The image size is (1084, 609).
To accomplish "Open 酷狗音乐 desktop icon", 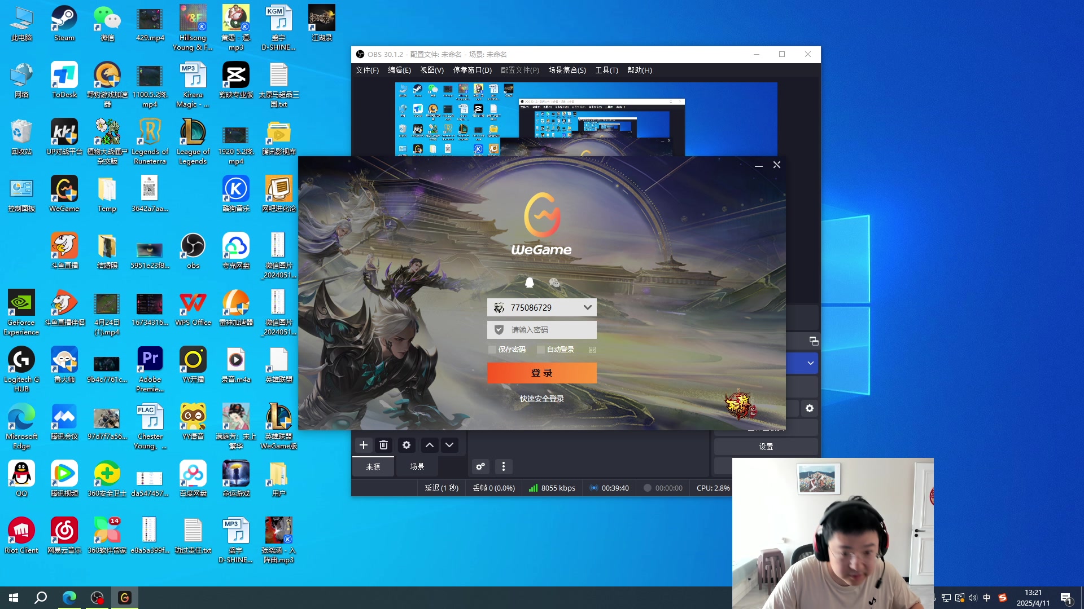I will pos(236,195).
